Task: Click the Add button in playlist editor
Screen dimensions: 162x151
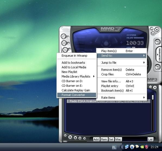Action: coord(96,139)
